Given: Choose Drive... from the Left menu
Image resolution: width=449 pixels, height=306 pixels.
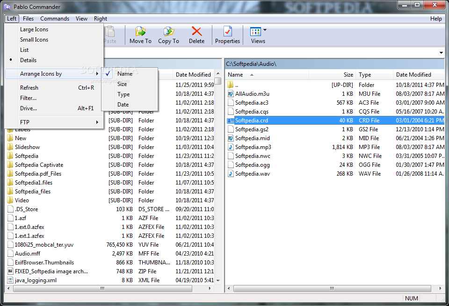Looking at the screenshot, I should point(54,108).
